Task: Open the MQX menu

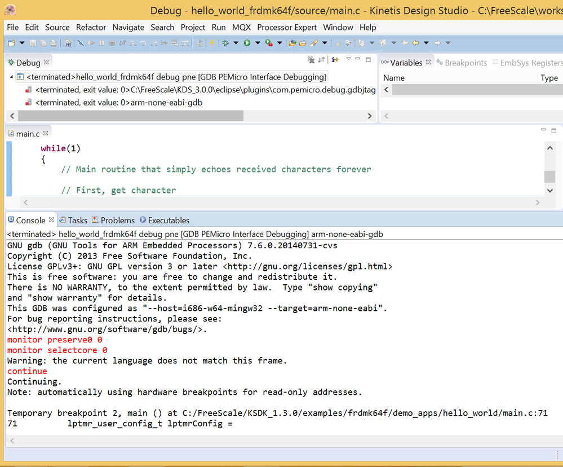Action: click(241, 27)
